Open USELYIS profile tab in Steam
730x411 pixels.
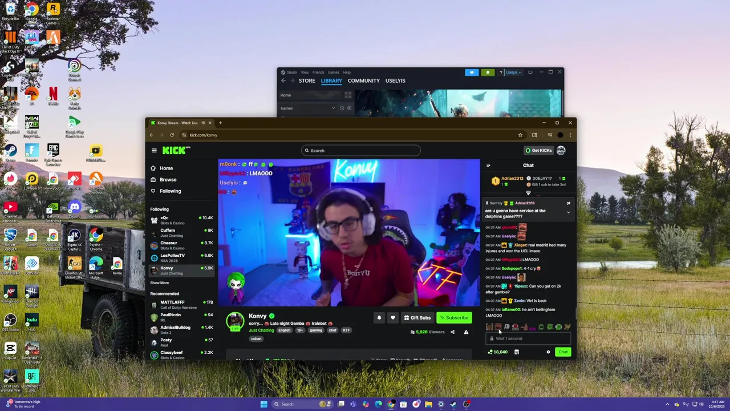[395, 81]
